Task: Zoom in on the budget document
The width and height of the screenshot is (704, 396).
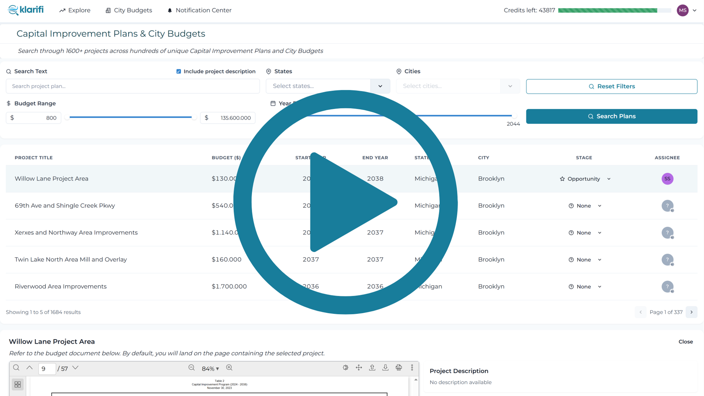Action: [x=229, y=368]
